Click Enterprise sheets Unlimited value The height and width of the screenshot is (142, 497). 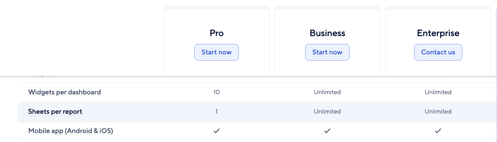point(438,111)
